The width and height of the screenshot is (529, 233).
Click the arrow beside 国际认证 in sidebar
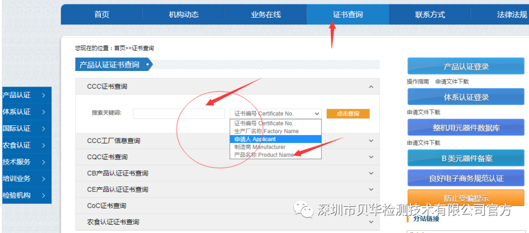click(x=44, y=129)
